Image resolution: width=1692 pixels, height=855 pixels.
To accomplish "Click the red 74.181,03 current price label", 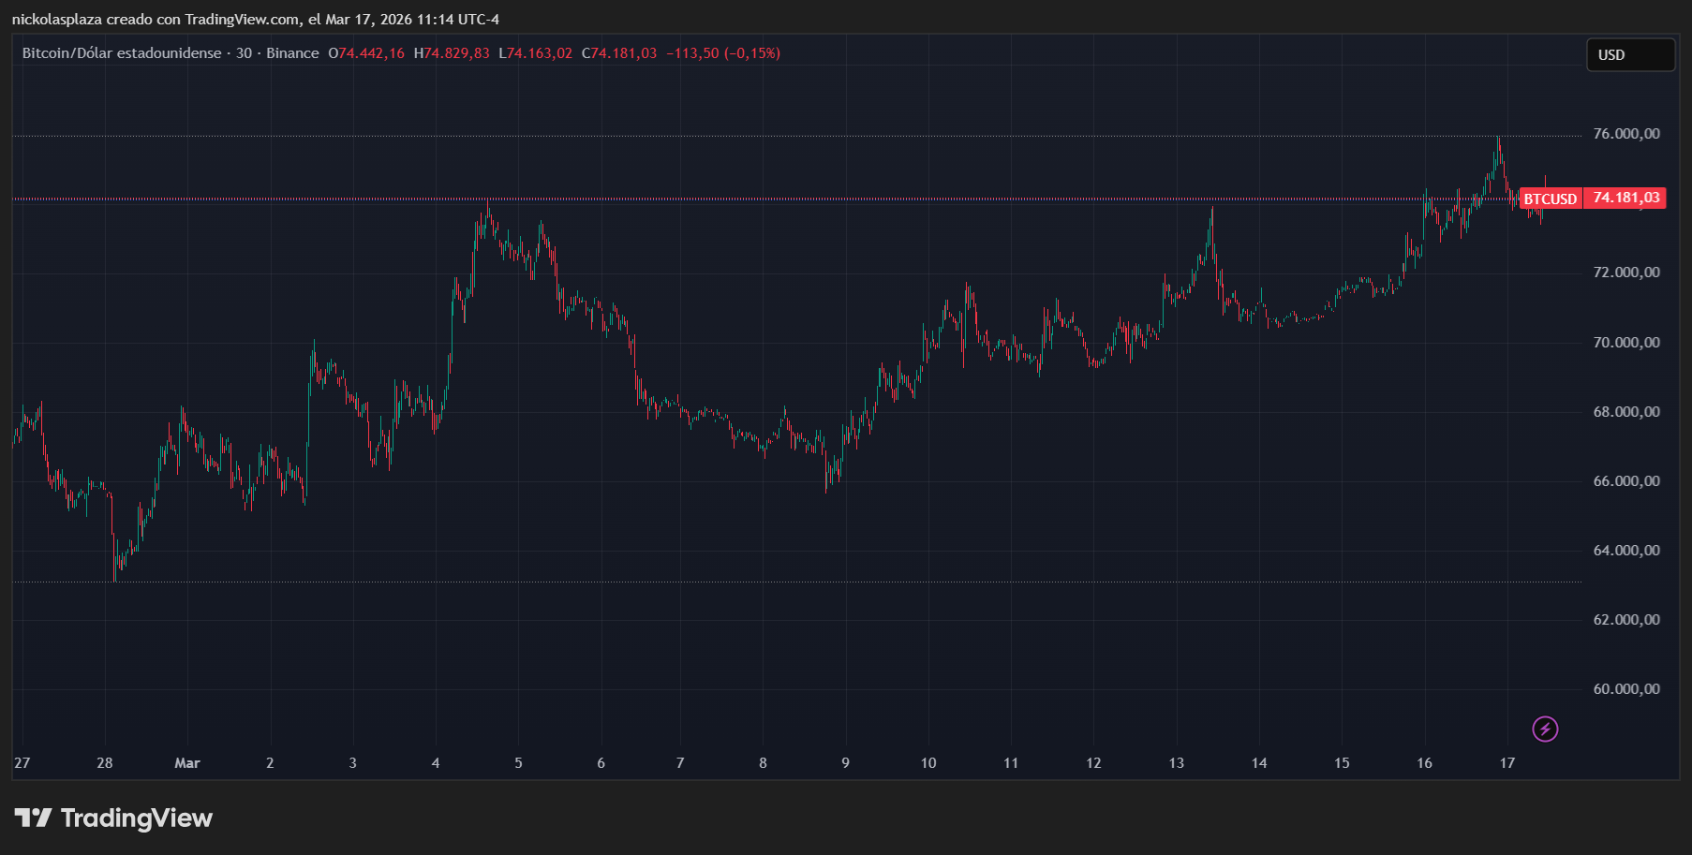I will 1625,198.
